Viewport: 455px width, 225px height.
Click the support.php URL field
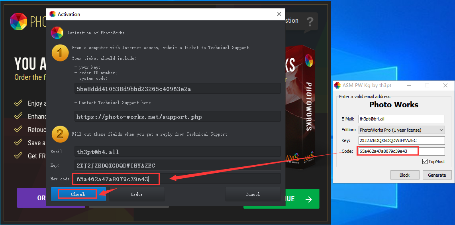(x=178, y=116)
